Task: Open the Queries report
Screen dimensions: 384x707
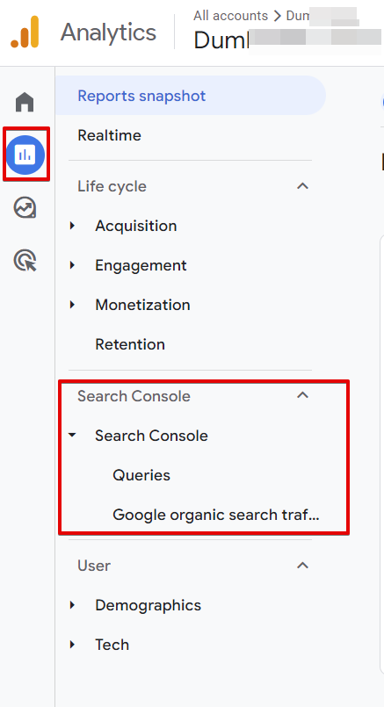Action: pos(141,475)
